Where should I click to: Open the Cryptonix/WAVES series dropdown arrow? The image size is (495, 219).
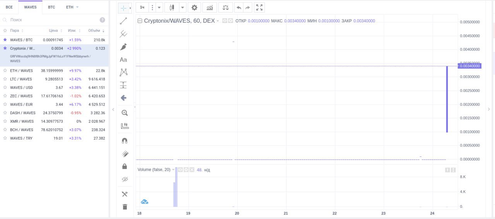[x=218, y=21]
